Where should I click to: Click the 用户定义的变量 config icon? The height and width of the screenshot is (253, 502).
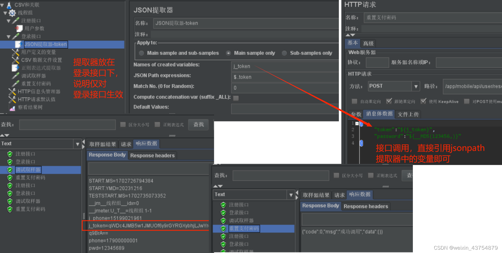point(16,52)
